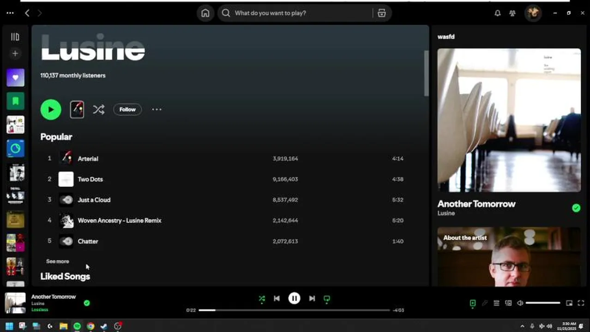
Task: Open more options dots beside Follow
Action: (157, 109)
